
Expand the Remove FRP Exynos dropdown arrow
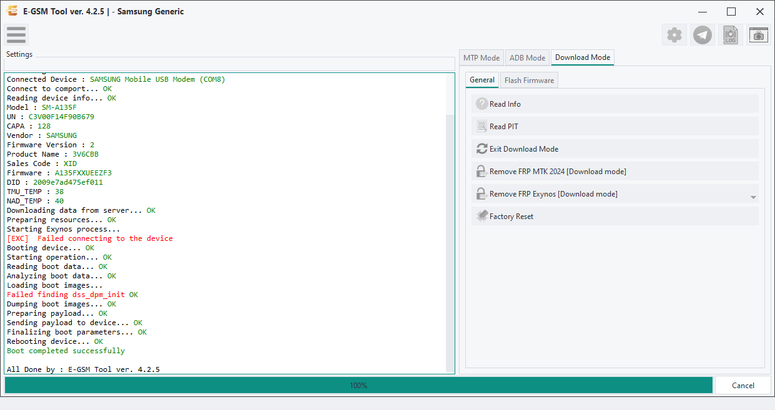pos(753,197)
